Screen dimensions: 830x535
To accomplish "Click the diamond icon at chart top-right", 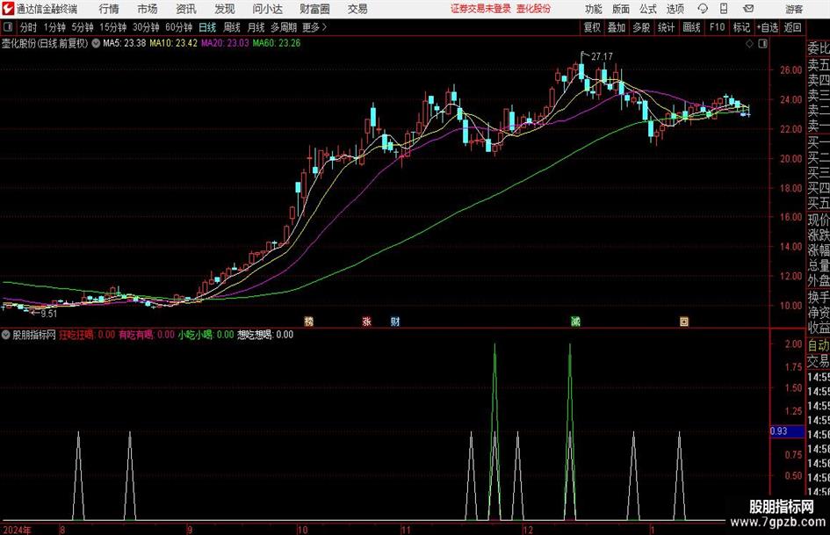I will pos(749,44).
